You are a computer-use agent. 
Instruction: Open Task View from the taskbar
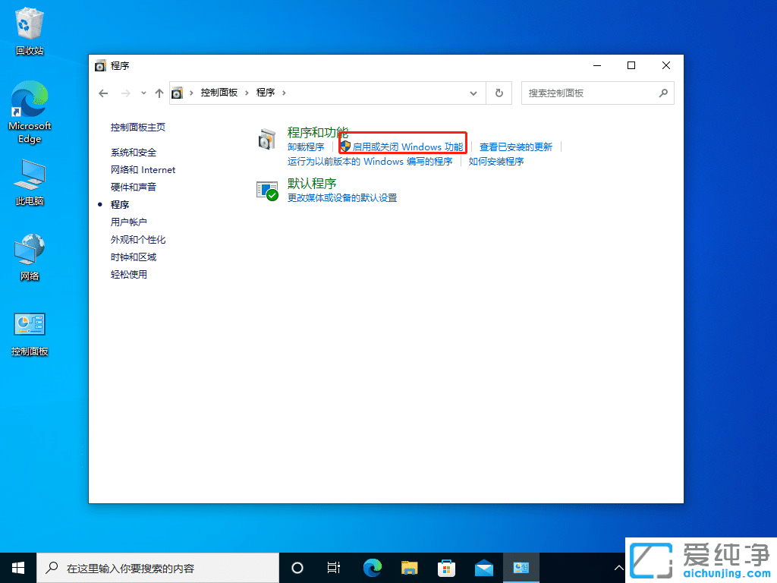point(334,567)
